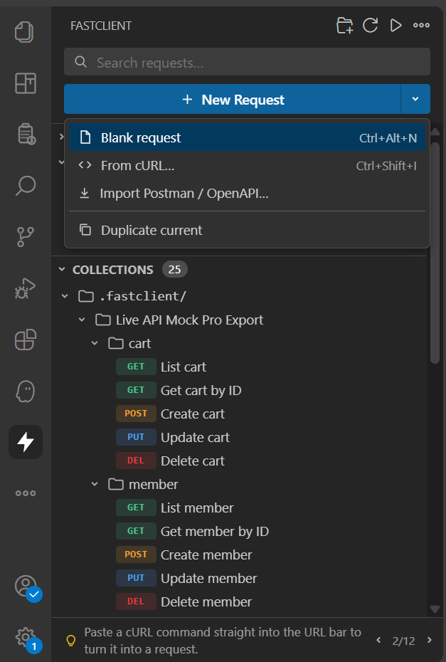Show the next tip
The width and height of the screenshot is (446, 662).
(x=430, y=640)
